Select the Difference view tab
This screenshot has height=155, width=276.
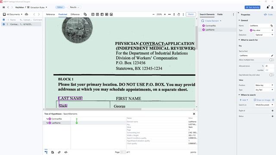coord(75,14)
